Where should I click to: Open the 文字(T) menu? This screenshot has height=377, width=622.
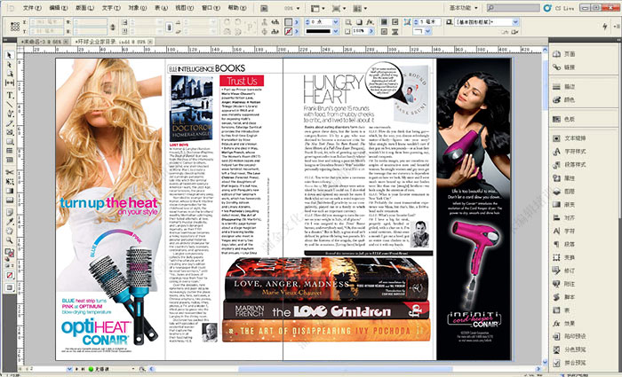click(x=111, y=8)
